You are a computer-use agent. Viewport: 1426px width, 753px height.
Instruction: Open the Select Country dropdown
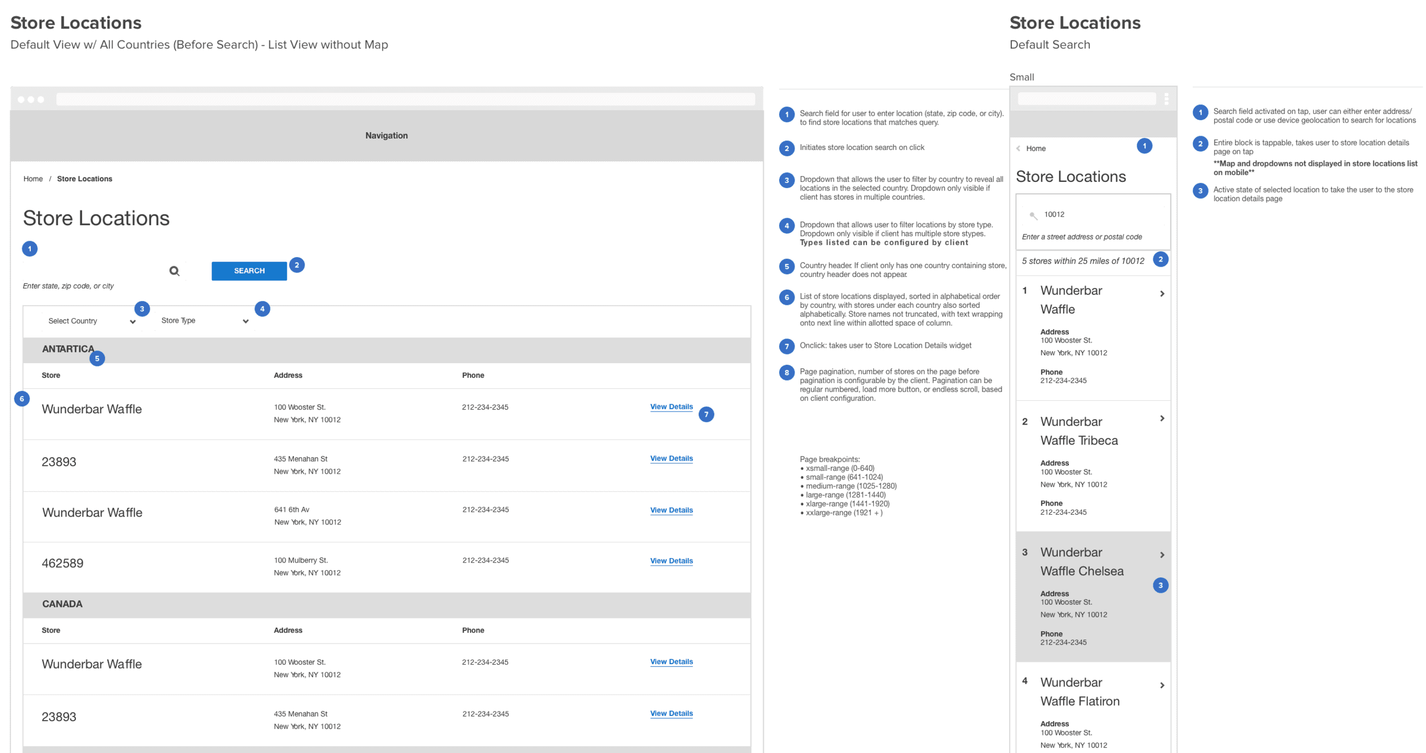(x=91, y=321)
